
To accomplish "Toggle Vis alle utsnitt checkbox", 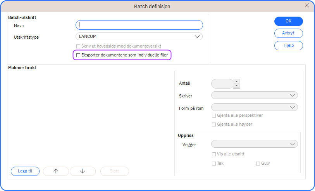I will pos(214,154).
